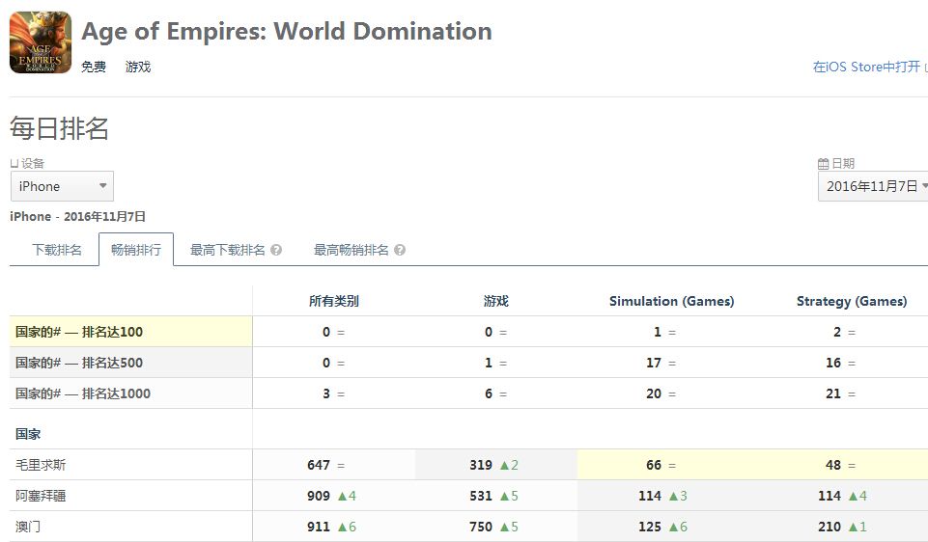Switch to the 下载排名 tab
This screenshot has height=542, width=928.
coord(56,250)
